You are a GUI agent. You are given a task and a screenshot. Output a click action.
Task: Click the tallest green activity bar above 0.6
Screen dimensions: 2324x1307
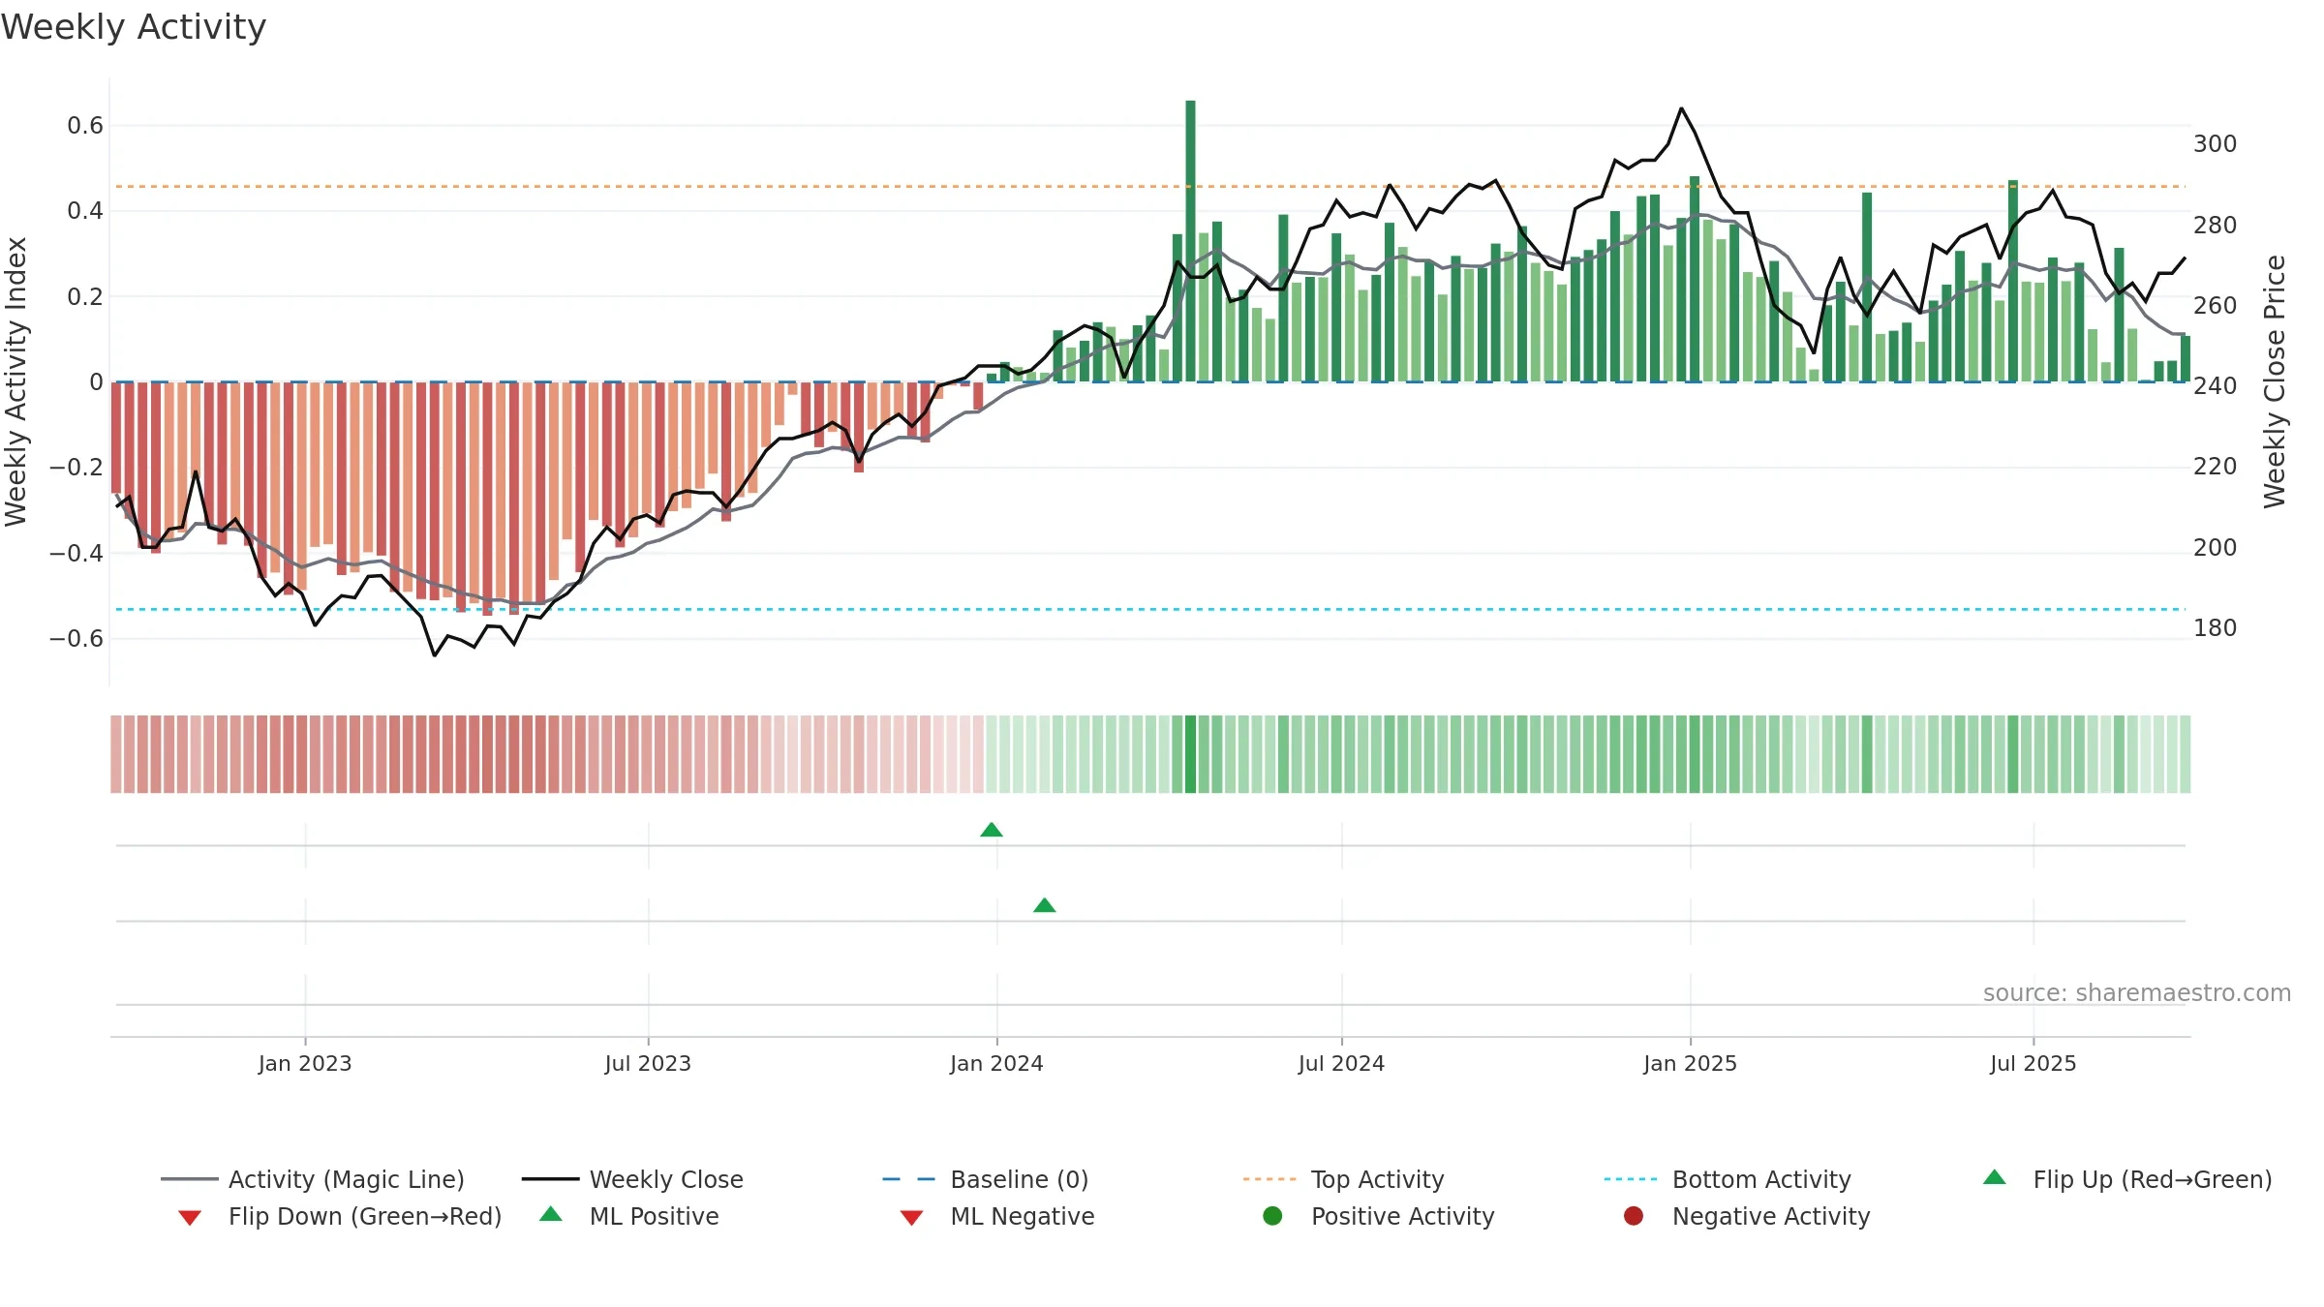click(x=1190, y=240)
